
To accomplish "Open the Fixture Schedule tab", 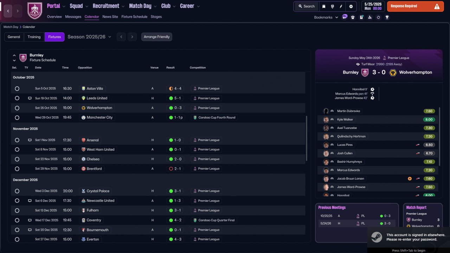I will tap(134, 17).
